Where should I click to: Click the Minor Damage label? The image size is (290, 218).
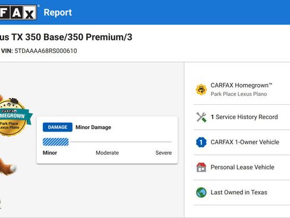93,127
